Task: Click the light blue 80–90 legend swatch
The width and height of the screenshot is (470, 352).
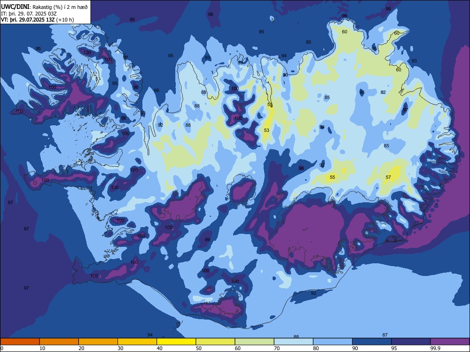Action: [333, 342]
